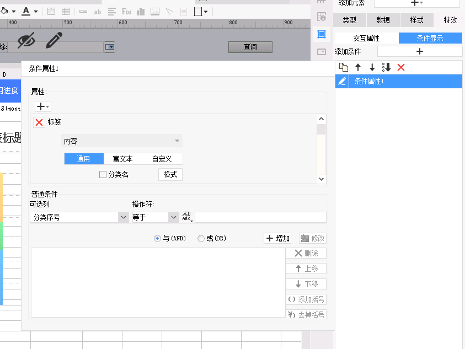The image size is (465, 349).
Task: Select the 通用 label mode
Action: point(84,159)
